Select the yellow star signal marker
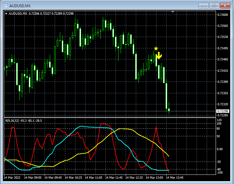234x184 pixels. coord(156,48)
